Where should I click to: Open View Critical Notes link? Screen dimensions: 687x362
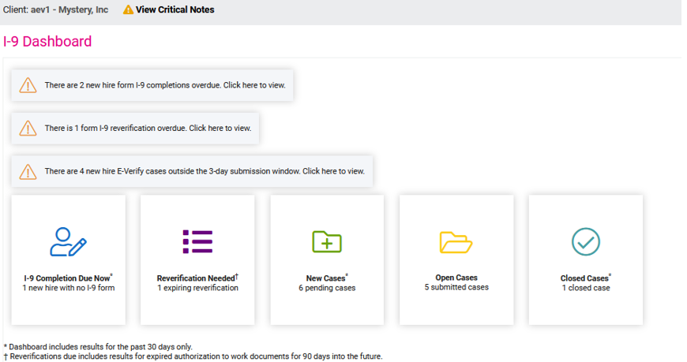pyautogui.click(x=175, y=9)
